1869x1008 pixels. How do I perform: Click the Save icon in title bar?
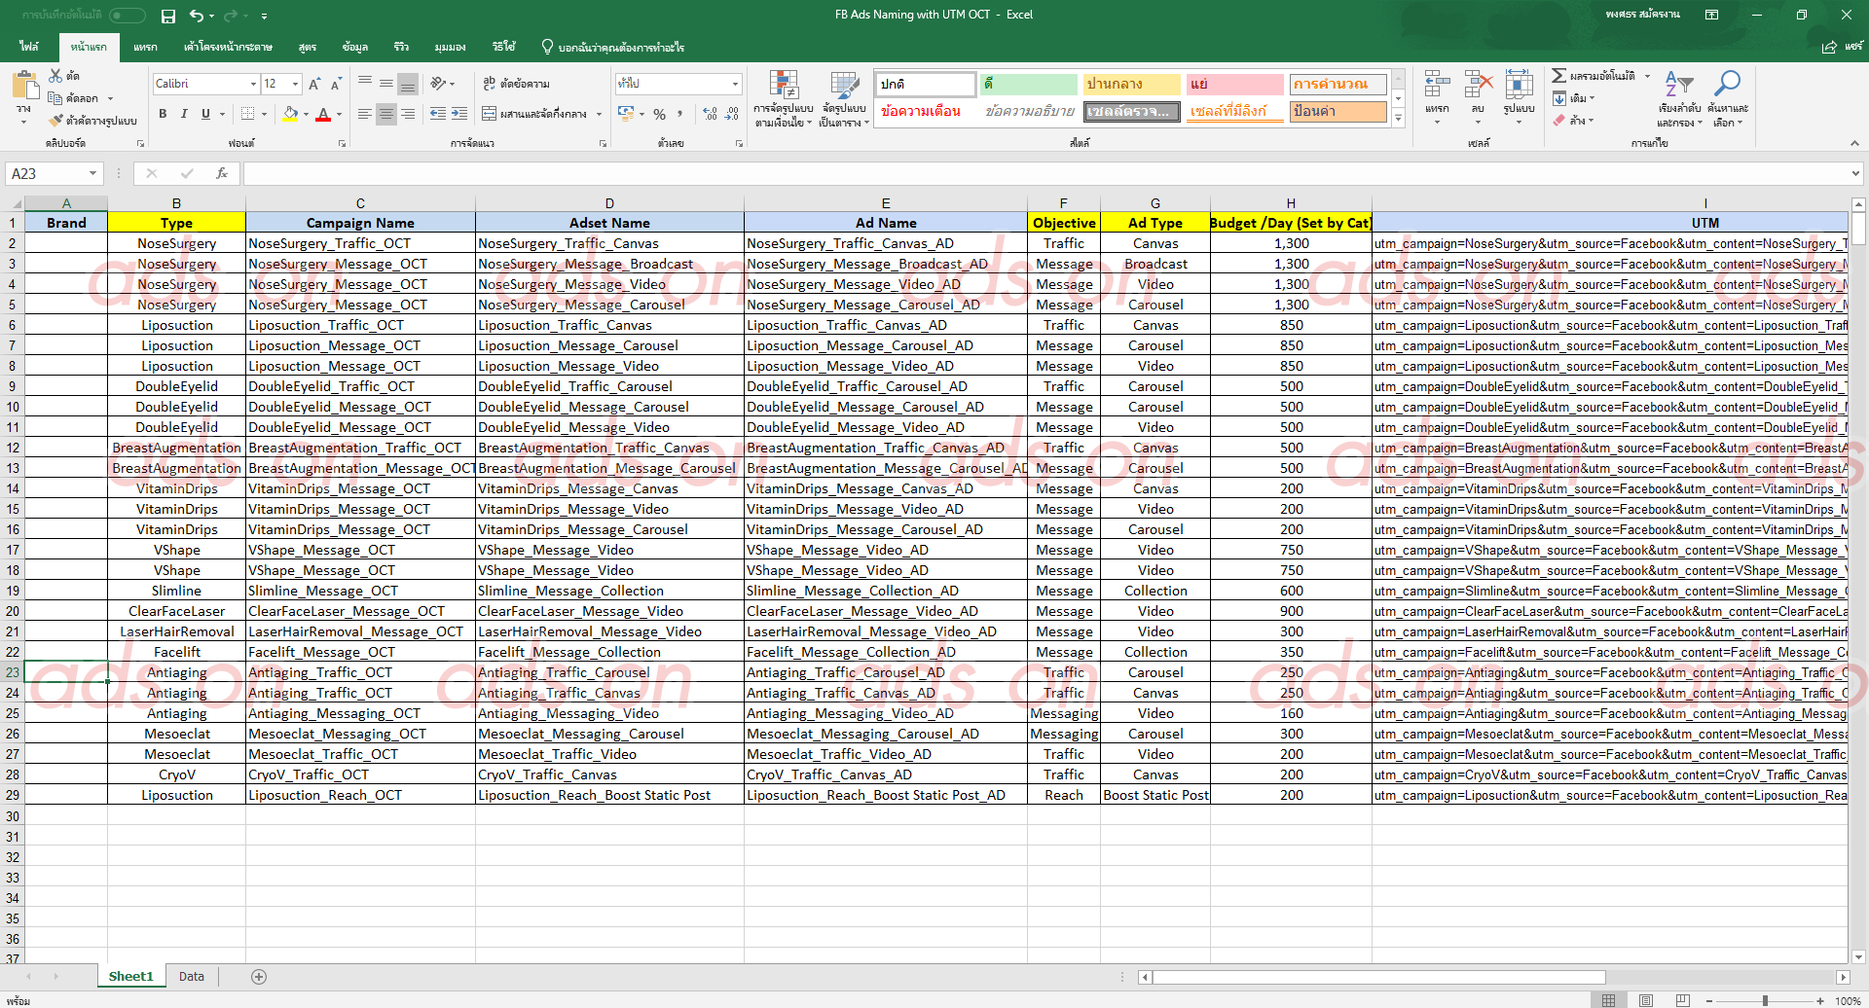tap(168, 16)
